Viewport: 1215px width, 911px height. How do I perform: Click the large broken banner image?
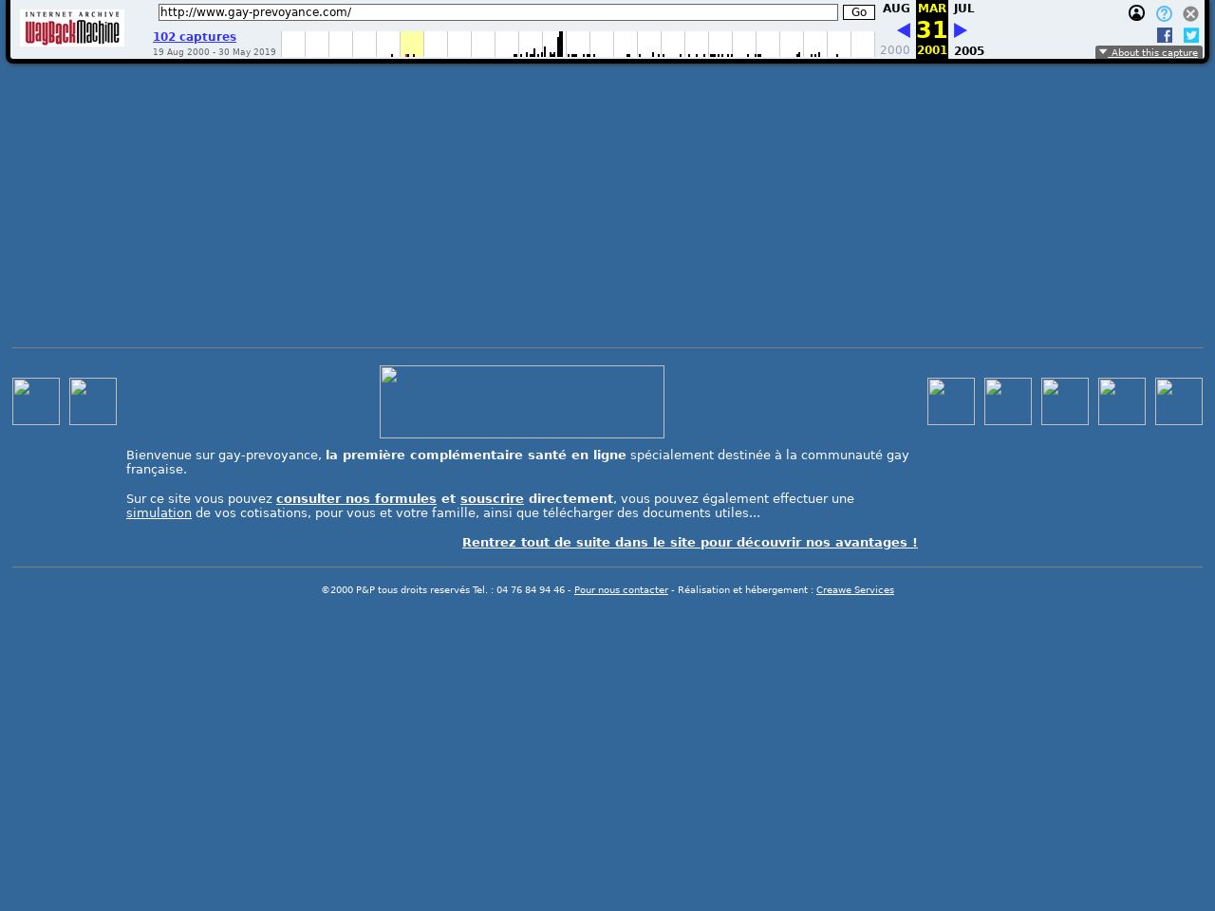[522, 401]
